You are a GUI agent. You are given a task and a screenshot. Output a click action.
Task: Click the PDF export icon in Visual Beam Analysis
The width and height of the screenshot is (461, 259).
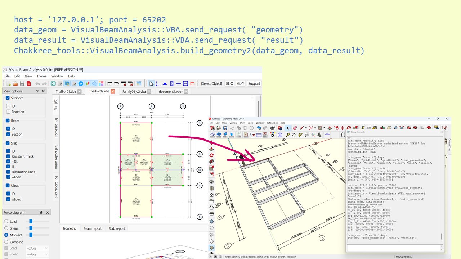click(x=29, y=83)
